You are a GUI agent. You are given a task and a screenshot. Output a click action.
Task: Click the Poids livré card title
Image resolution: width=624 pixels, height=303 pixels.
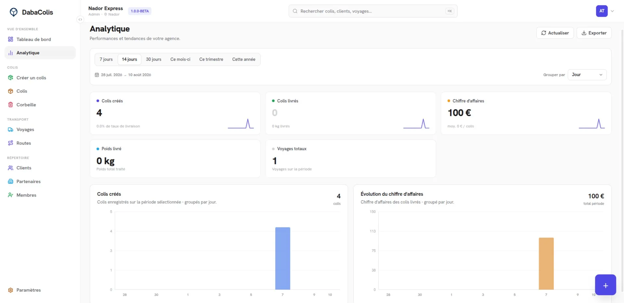click(x=111, y=149)
